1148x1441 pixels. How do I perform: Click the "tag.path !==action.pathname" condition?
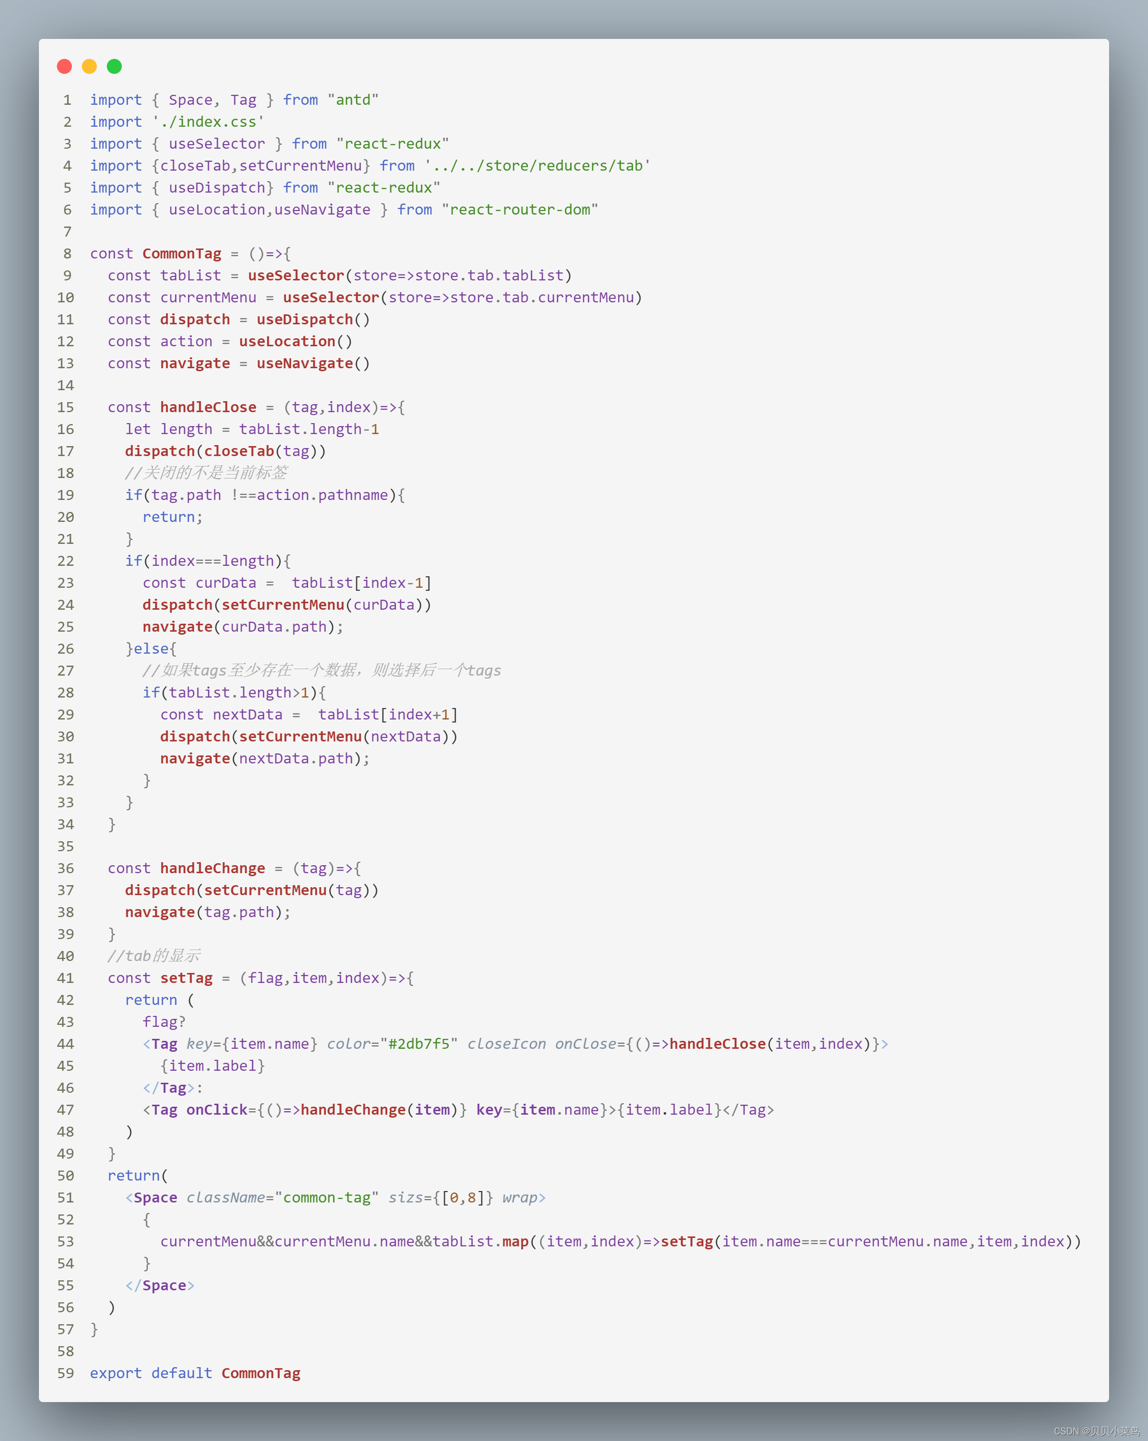pos(270,495)
